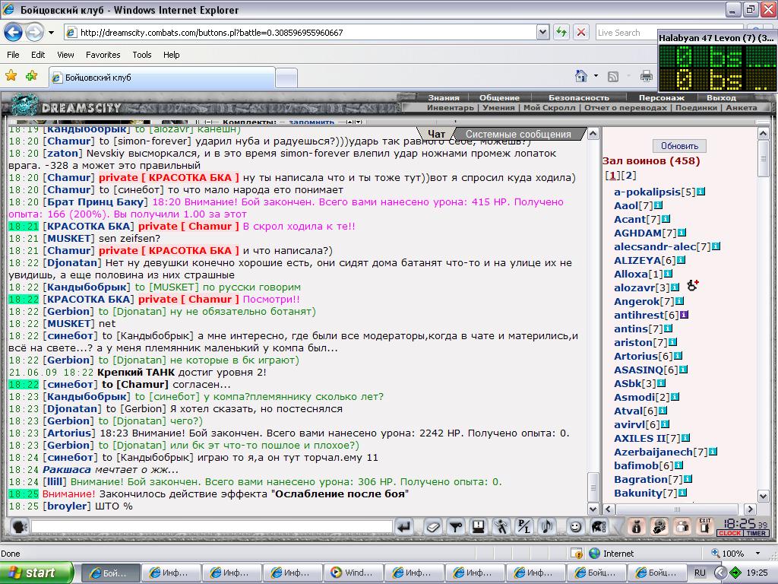Open the address bar URL dropdown
The height and width of the screenshot is (584, 778).
point(542,33)
